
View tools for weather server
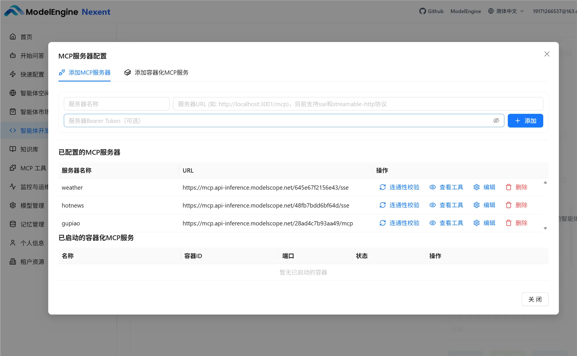click(x=446, y=187)
